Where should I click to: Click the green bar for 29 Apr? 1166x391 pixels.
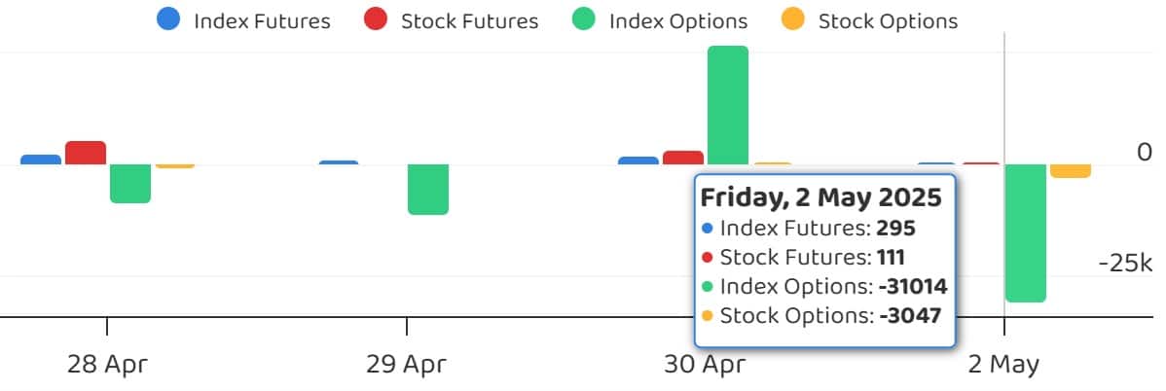click(x=428, y=189)
